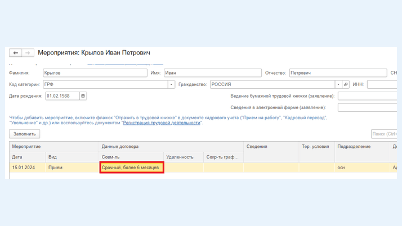Click the open-form icon beside Гражданство
Viewport: 402px width, 226px height.
(x=346, y=84)
